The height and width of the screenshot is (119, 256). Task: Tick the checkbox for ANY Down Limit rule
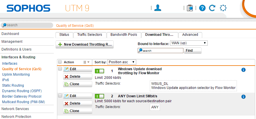(x=60, y=96)
